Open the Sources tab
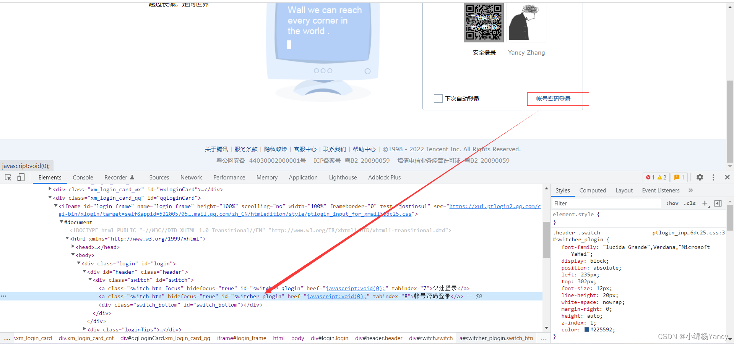The height and width of the screenshot is (344, 734). [x=159, y=178]
